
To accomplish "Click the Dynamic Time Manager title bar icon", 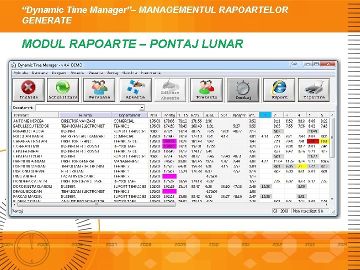I will [x=13, y=65].
